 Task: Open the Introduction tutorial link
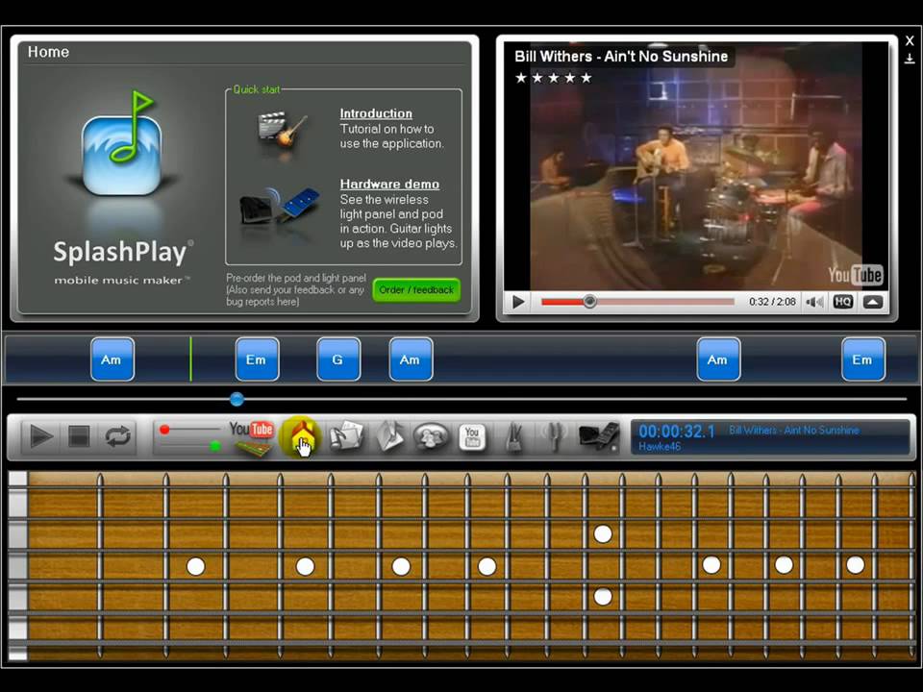click(376, 113)
